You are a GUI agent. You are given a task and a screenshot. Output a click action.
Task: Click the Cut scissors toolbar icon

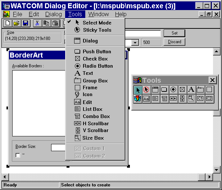coord(37,23)
